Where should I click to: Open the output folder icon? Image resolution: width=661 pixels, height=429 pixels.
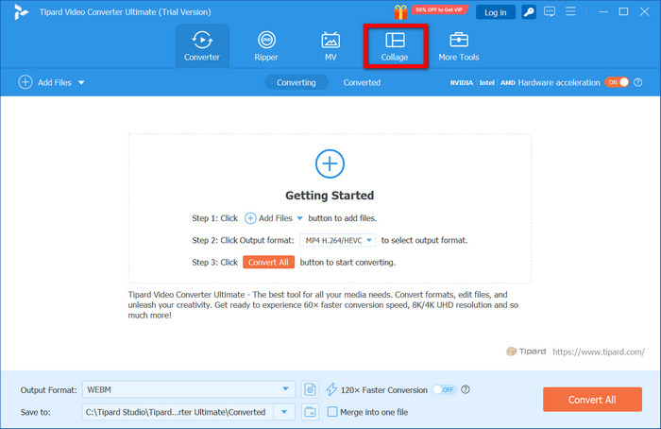click(x=311, y=412)
